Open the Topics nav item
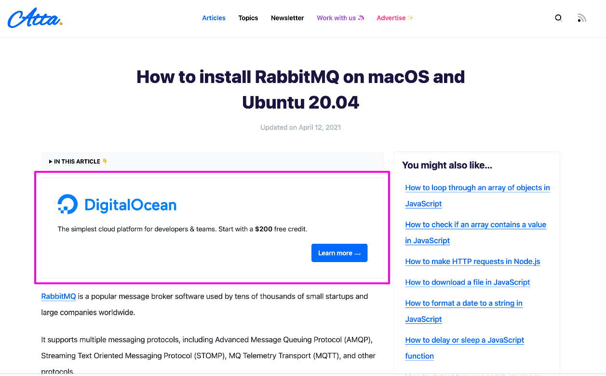The image size is (606, 376). coord(248,18)
